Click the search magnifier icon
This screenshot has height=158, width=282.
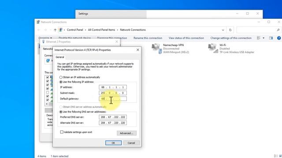278,30
